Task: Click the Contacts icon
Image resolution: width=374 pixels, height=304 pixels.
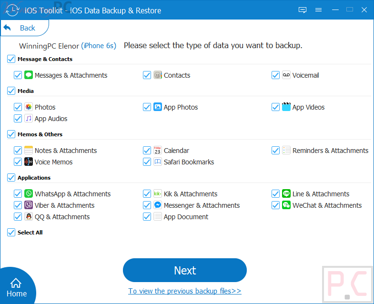Action: (x=158, y=75)
